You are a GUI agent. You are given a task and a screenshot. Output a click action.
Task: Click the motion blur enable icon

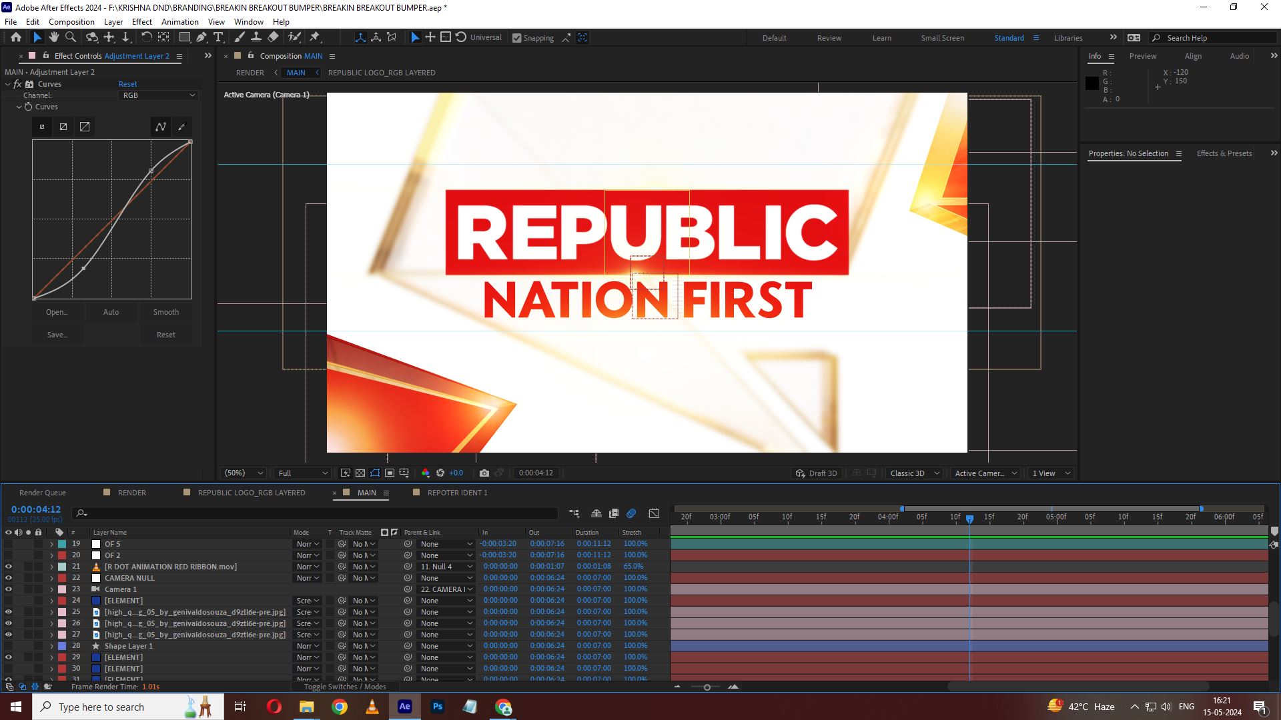pos(631,513)
